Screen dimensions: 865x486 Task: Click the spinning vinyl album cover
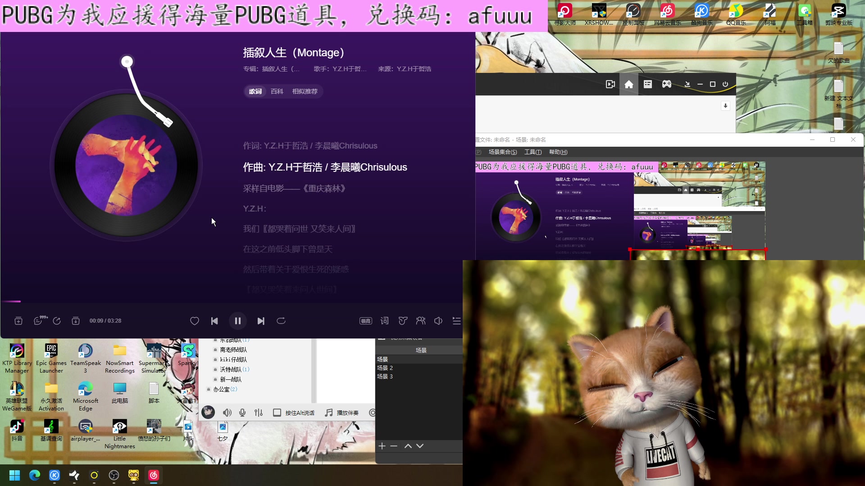tap(126, 165)
